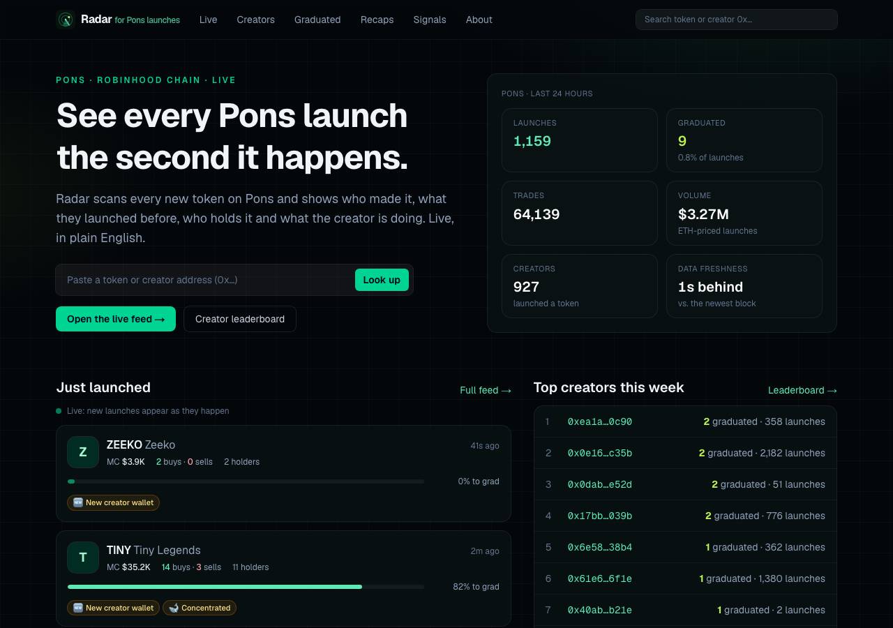Screen dimensions: 893x628
Task: Click the Creators 927 stat card
Action: tap(580, 286)
